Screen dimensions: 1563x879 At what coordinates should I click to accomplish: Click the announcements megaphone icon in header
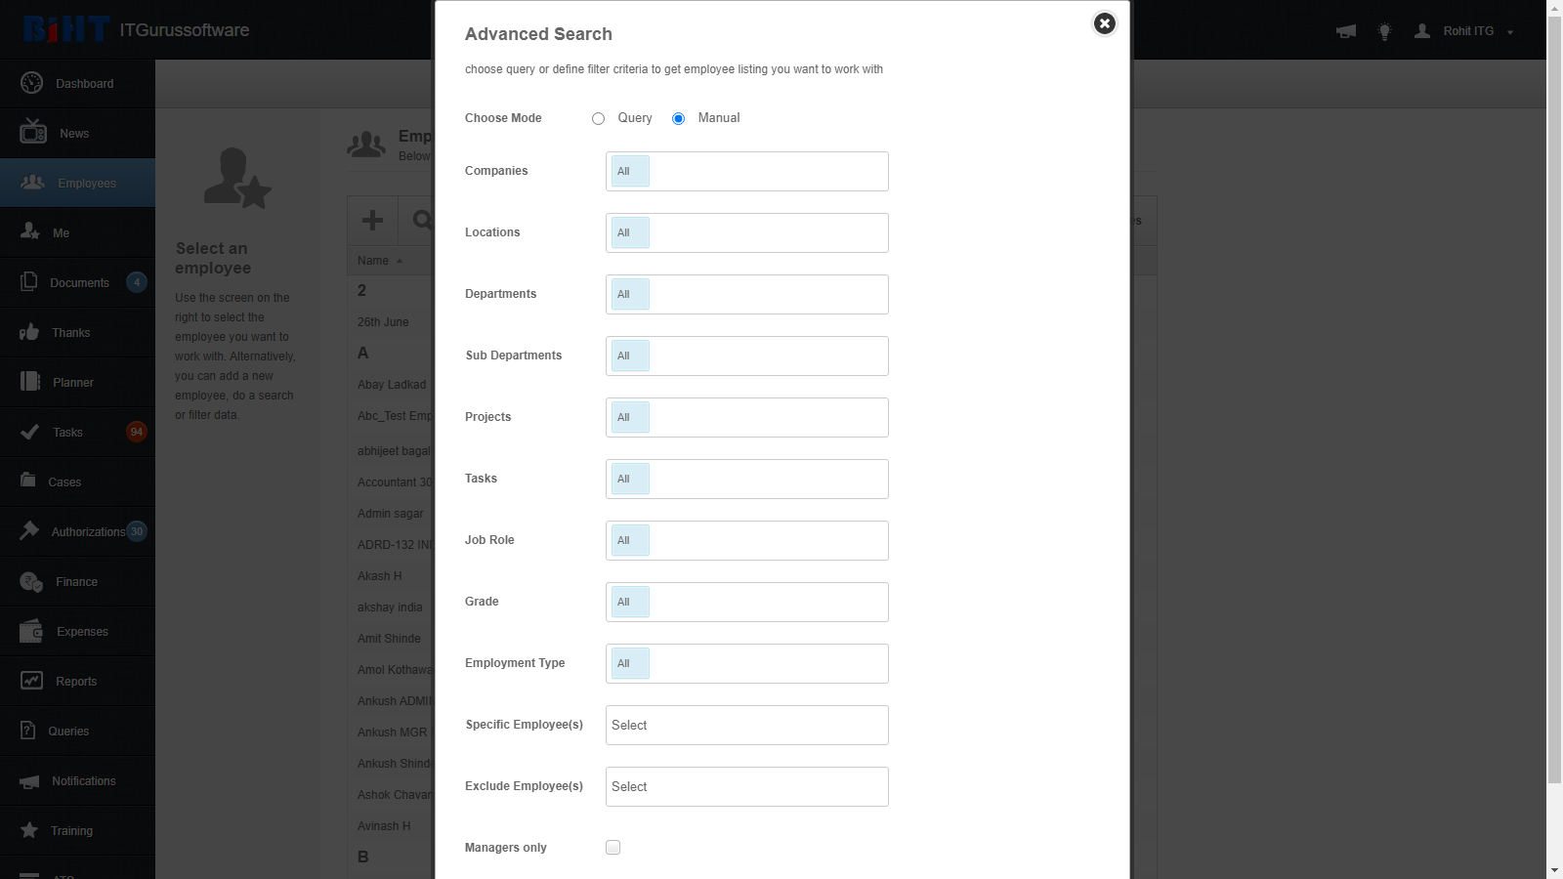click(1346, 31)
